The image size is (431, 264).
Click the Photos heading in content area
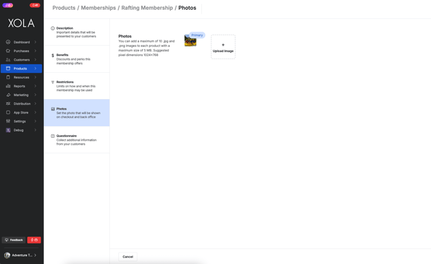pos(125,36)
